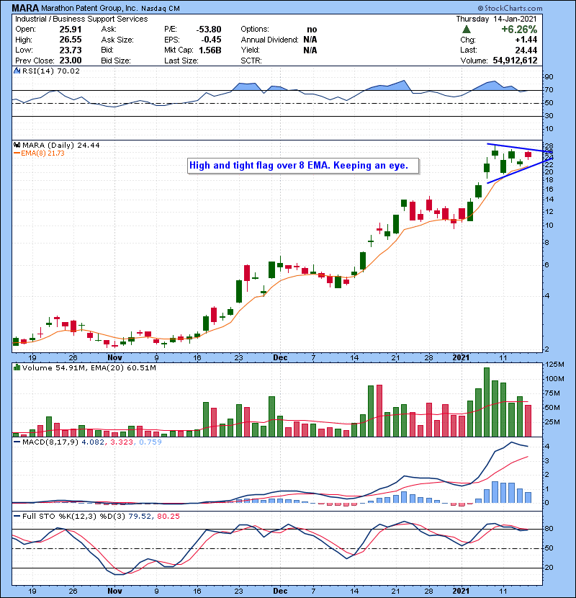Click the price axis label 8
Viewport: 576px width, 598px height.
(x=547, y=243)
